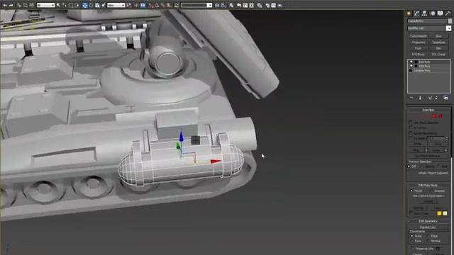Select the Multi preview selection radio
This screenshot has height=255, width=454.
(x=438, y=166)
